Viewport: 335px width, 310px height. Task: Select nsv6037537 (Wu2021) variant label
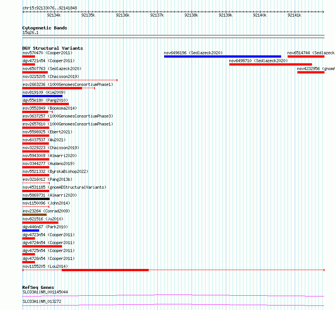point(44,140)
